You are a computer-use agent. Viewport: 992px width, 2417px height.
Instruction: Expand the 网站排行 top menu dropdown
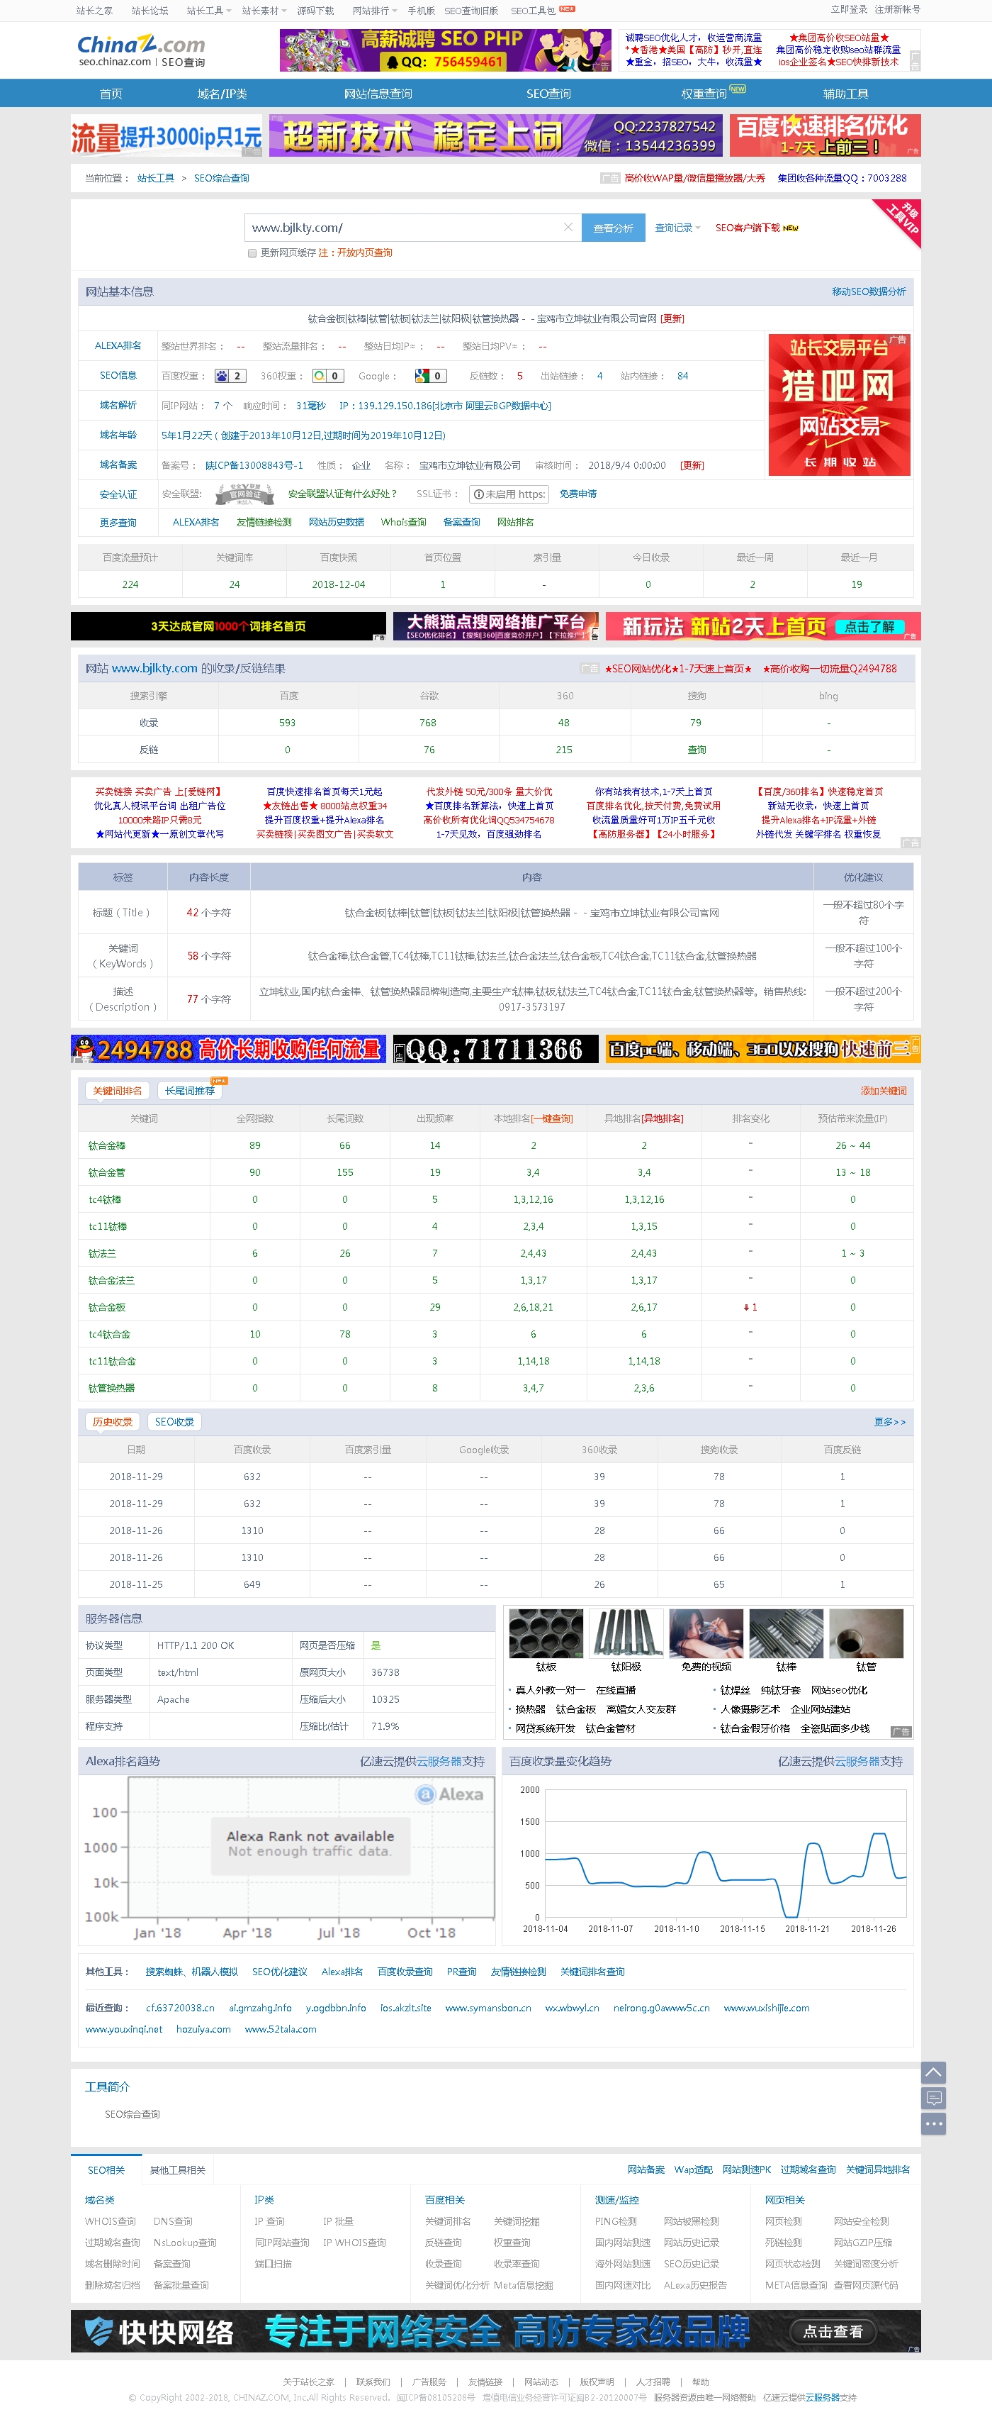coord(374,11)
